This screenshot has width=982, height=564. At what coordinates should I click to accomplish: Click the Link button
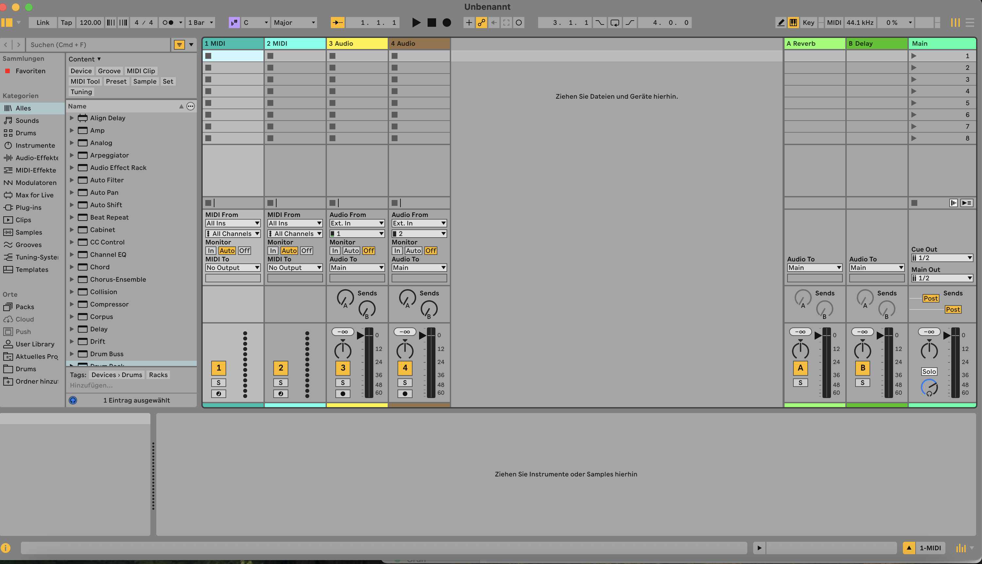(x=42, y=23)
